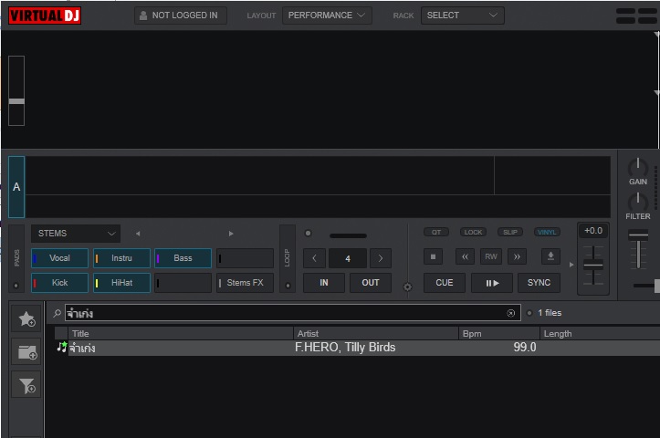
Task: Click the add filter folder sidebar icon
Action: (26, 385)
